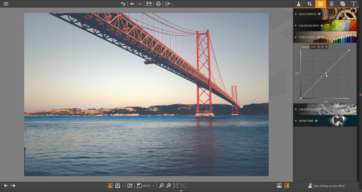362x192 pixels.
Task: Save the photo with the floppy disk icon
Action: coord(149,4)
